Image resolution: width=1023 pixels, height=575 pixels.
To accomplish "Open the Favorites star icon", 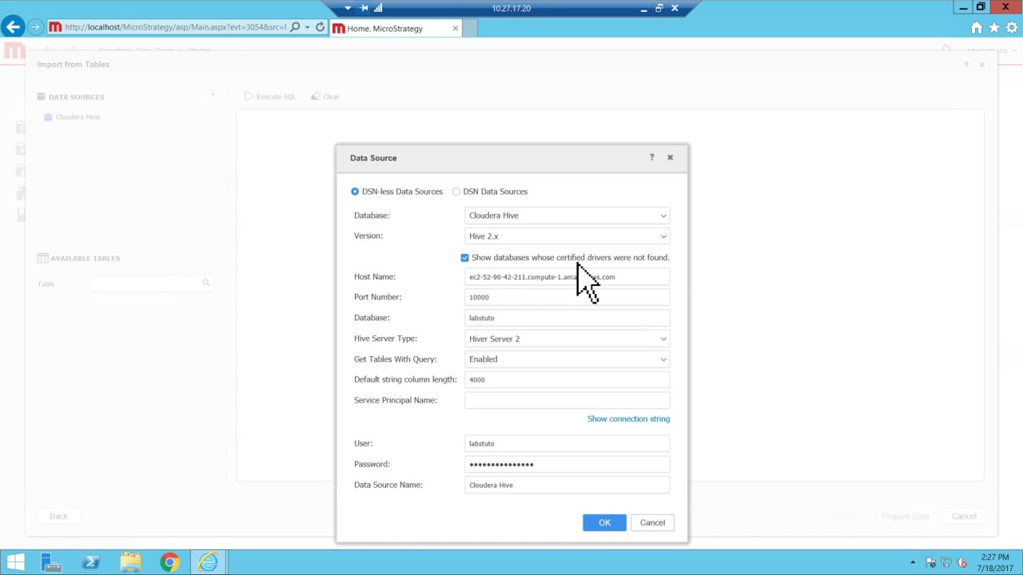I will (994, 28).
